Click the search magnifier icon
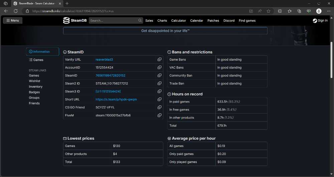The image size is (334, 177). 140,20
